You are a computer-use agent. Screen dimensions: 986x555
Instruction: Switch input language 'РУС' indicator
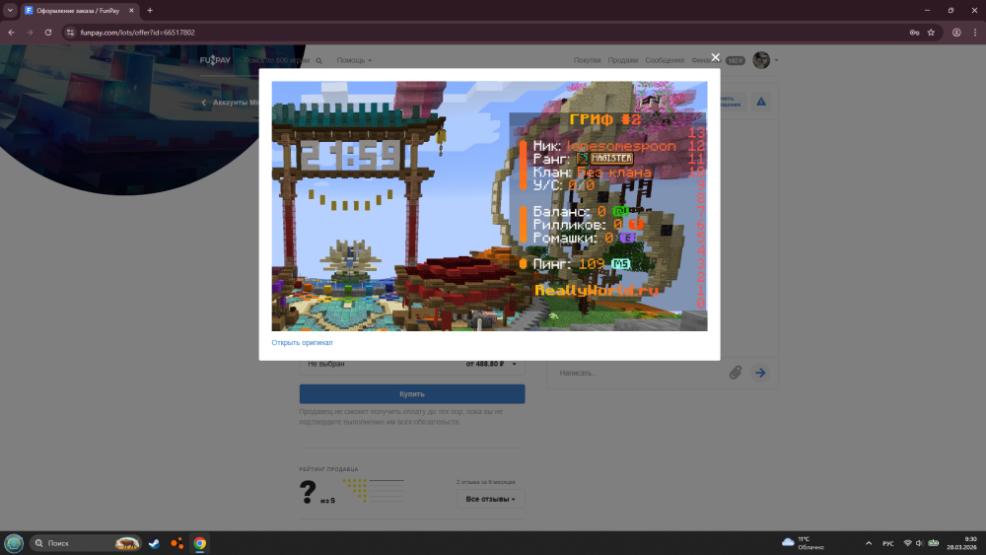coord(888,543)
